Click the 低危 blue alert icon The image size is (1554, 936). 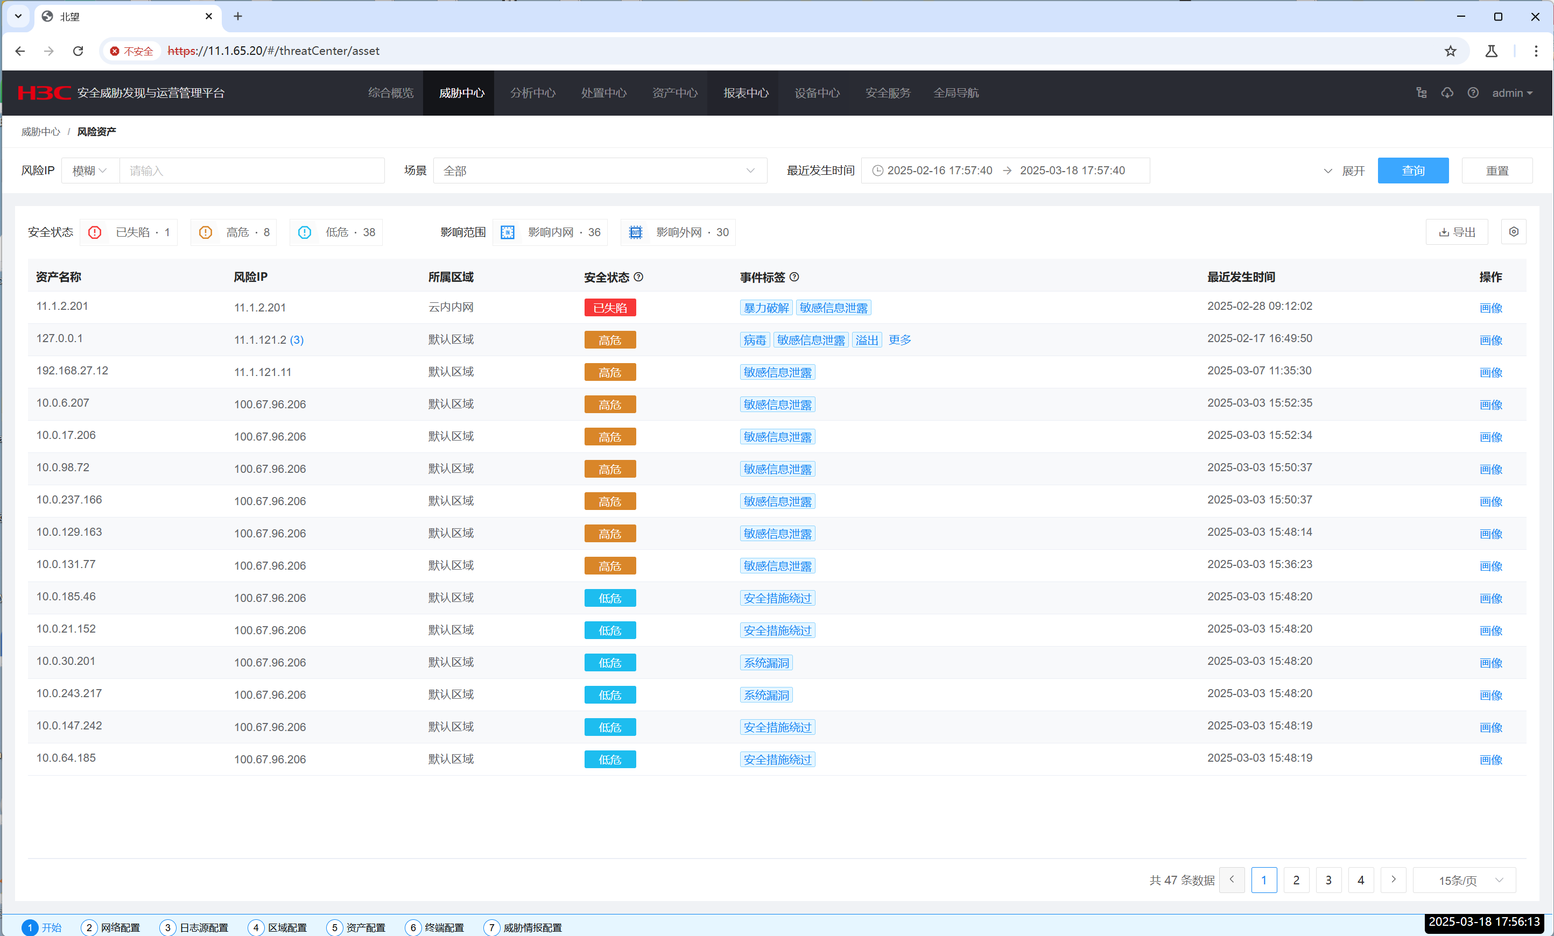(x=305, y=232)
